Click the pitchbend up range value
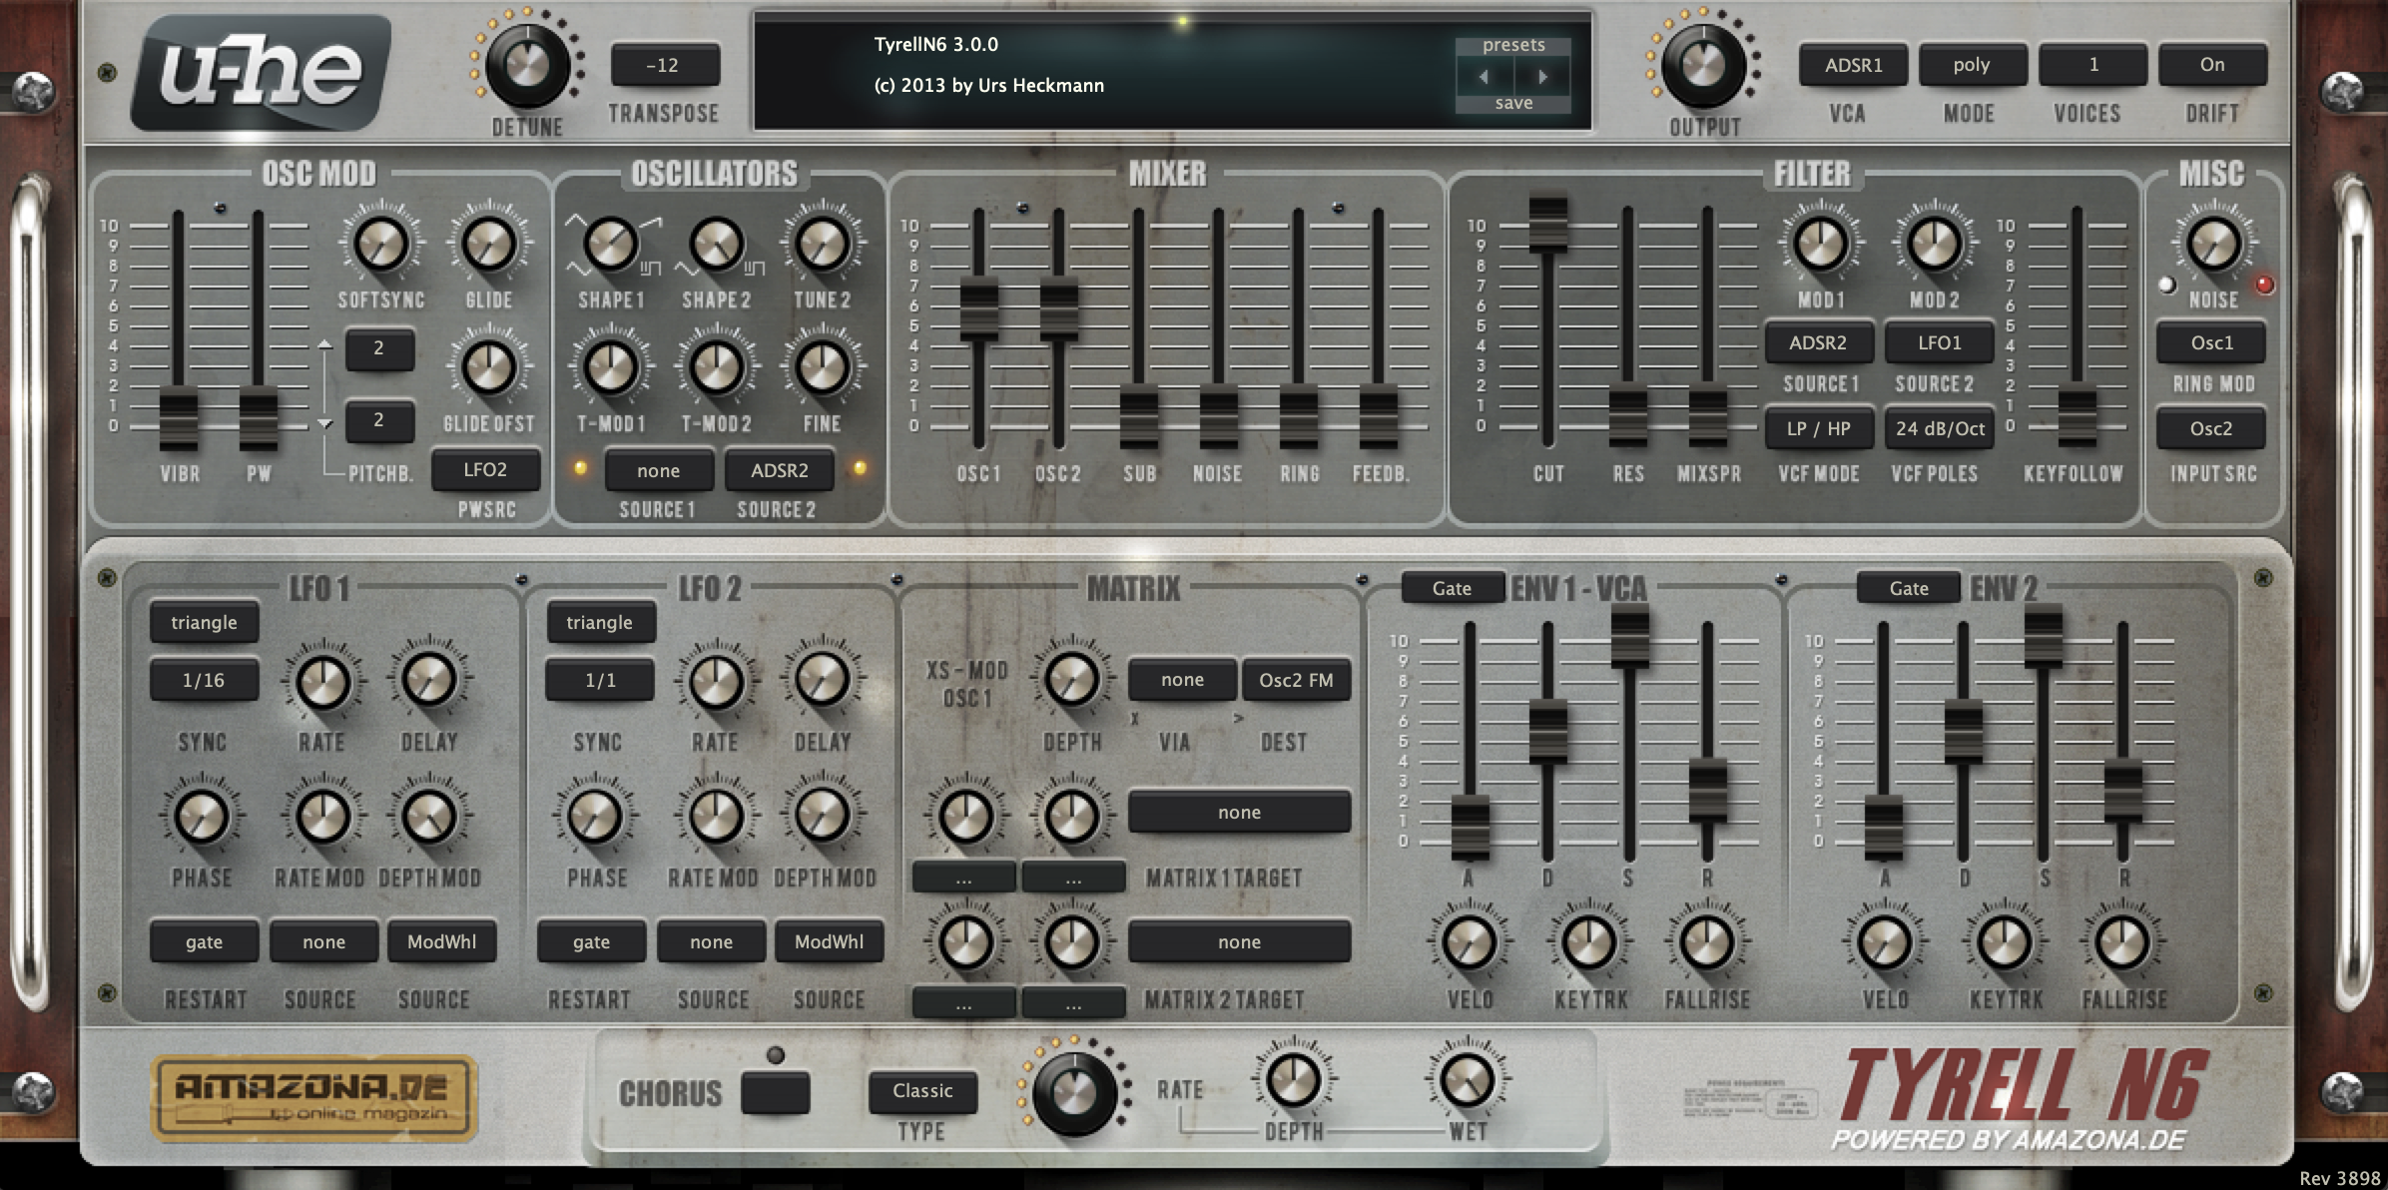Viewport: 2388px width, 1190px height. coord(378,348)
